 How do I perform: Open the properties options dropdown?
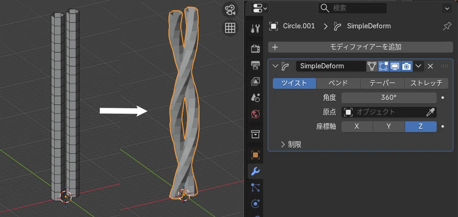click(x=447, y=8)
